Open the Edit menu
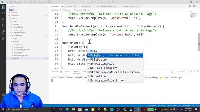The width and height of the screenshot is (200, 112). click(x=12, y=2)
